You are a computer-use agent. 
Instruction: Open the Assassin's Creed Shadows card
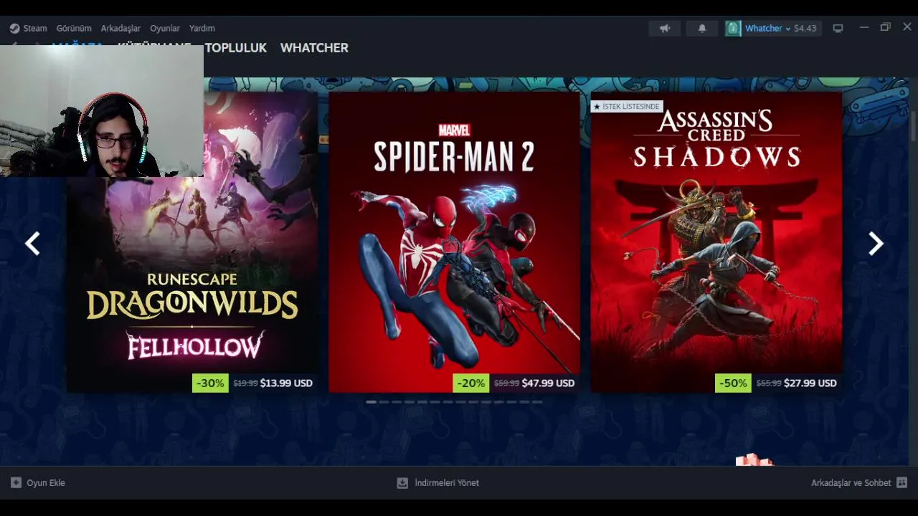point(716,242)
